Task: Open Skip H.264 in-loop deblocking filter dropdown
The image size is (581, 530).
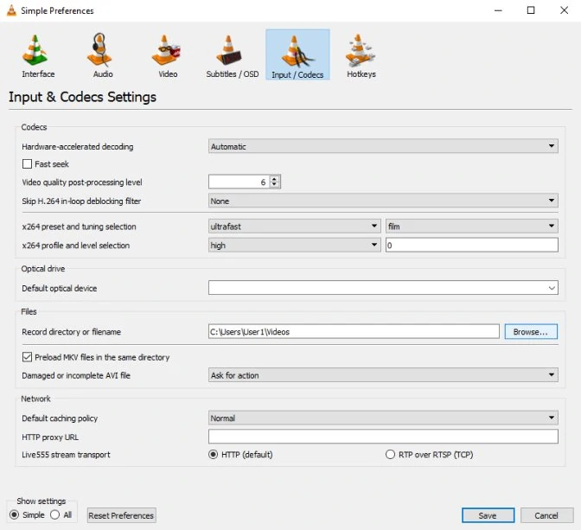Action: coord(383,201)
